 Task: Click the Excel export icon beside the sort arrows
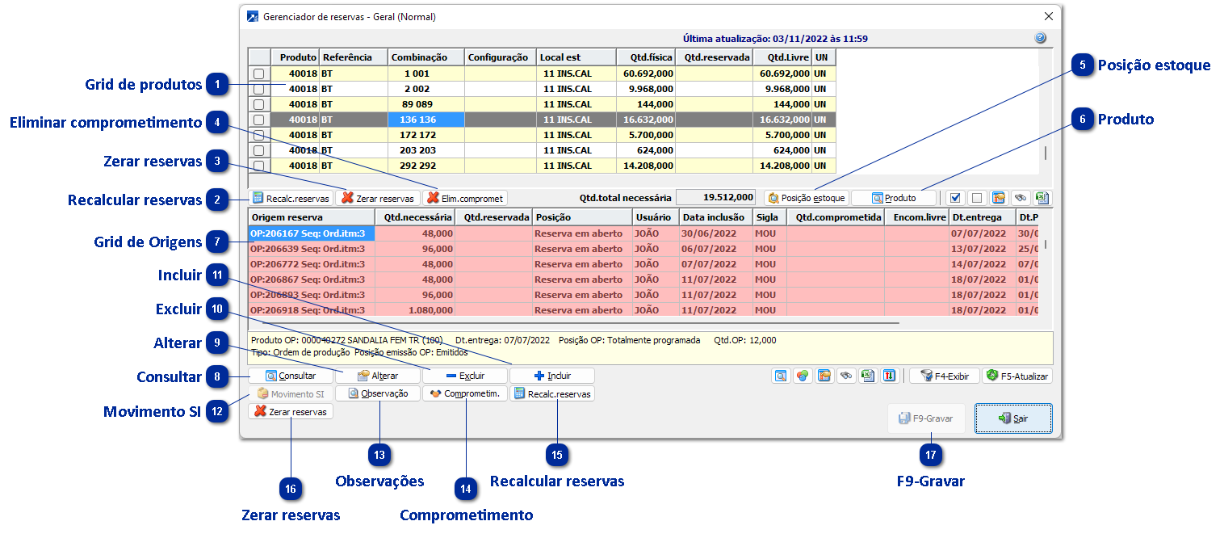pyautogui.click(x=867, y=376)
